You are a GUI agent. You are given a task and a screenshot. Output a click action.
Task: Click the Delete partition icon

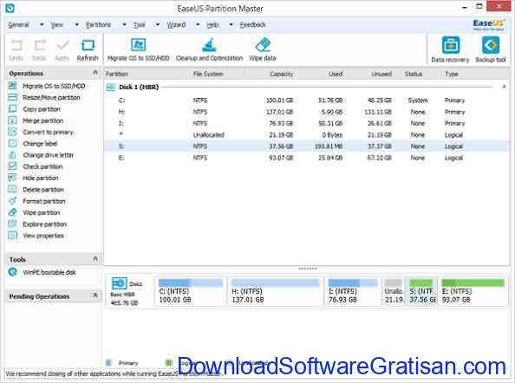click(12, 190)
